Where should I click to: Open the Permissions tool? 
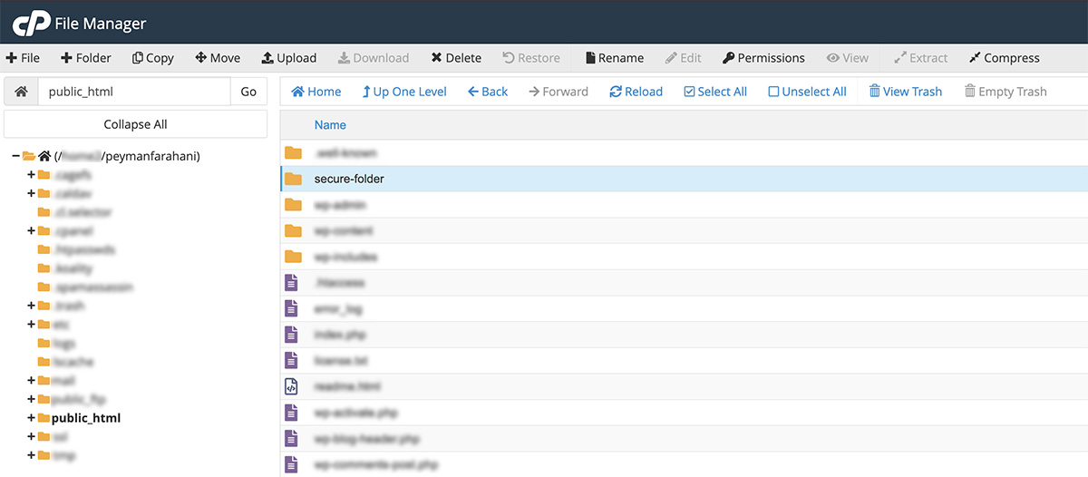point(763,58)
